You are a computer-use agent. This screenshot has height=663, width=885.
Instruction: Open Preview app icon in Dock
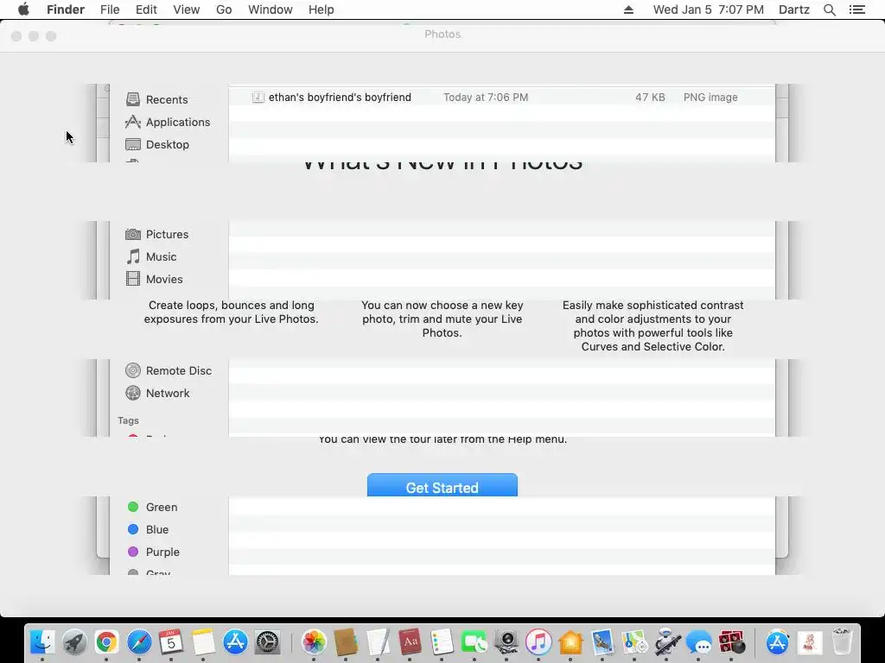[602, 641]
